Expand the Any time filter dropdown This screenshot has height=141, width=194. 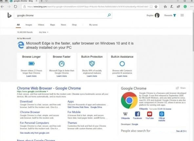pyautogui.click(x=44, y=32)
